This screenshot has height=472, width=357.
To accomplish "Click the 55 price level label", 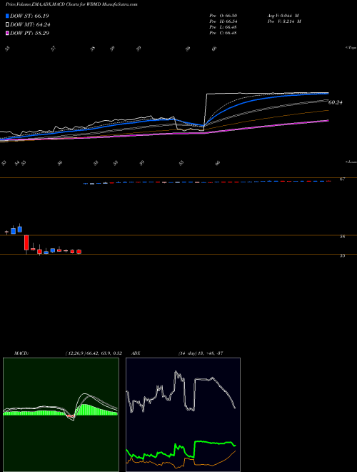I will click(x=342, y=255).
